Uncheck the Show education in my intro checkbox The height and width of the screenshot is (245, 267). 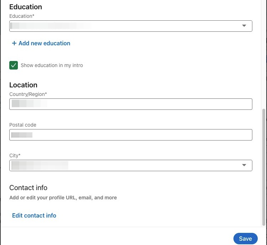tap(14, 65)
